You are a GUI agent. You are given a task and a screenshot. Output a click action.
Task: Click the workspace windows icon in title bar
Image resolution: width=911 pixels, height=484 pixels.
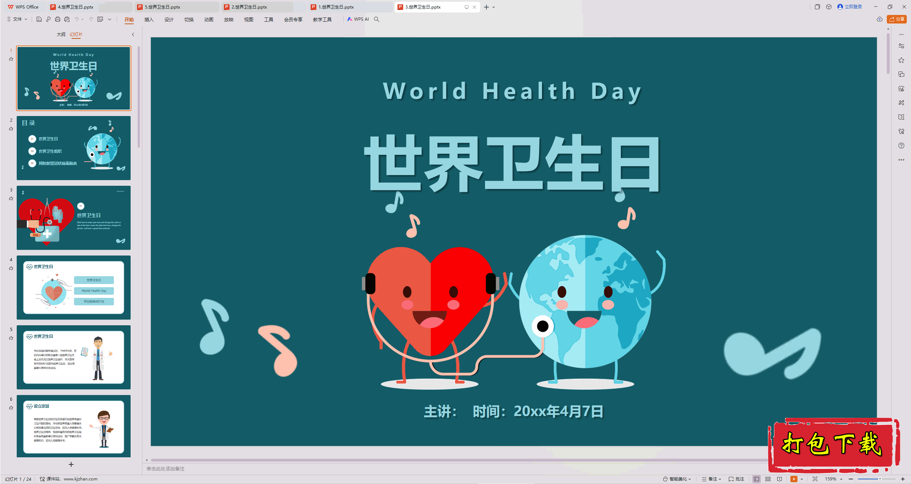click(x=817, y=7)
